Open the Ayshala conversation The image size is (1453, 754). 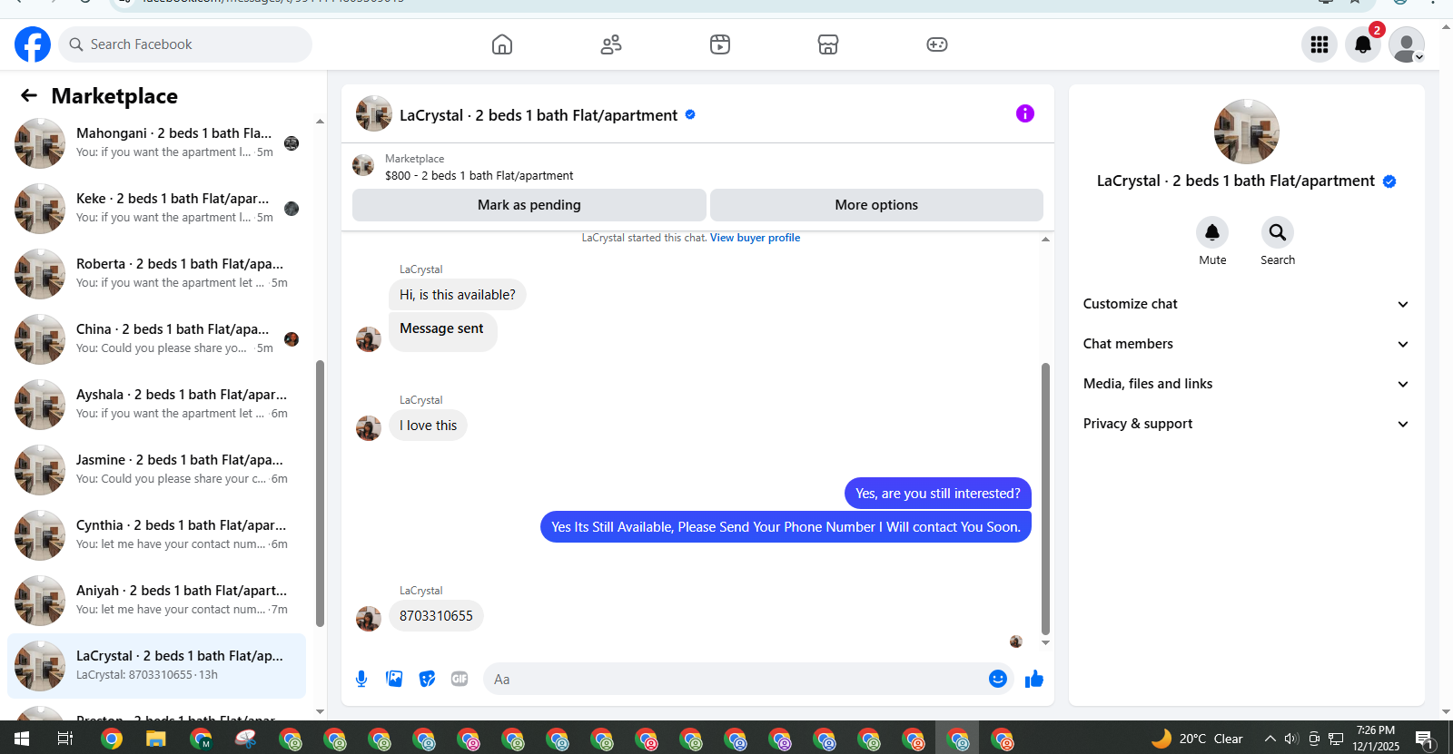pyautogui.click(x=156, y=405)
